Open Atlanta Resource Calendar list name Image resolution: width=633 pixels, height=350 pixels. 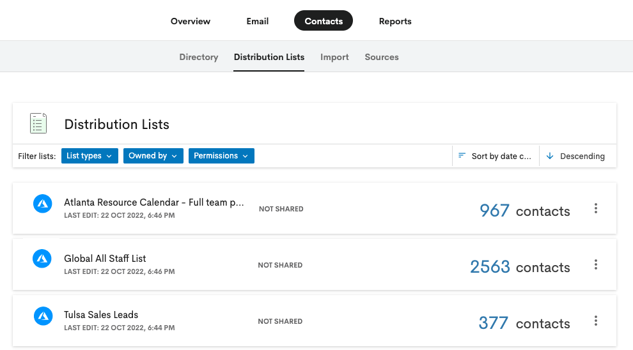(x=154, y=202)
